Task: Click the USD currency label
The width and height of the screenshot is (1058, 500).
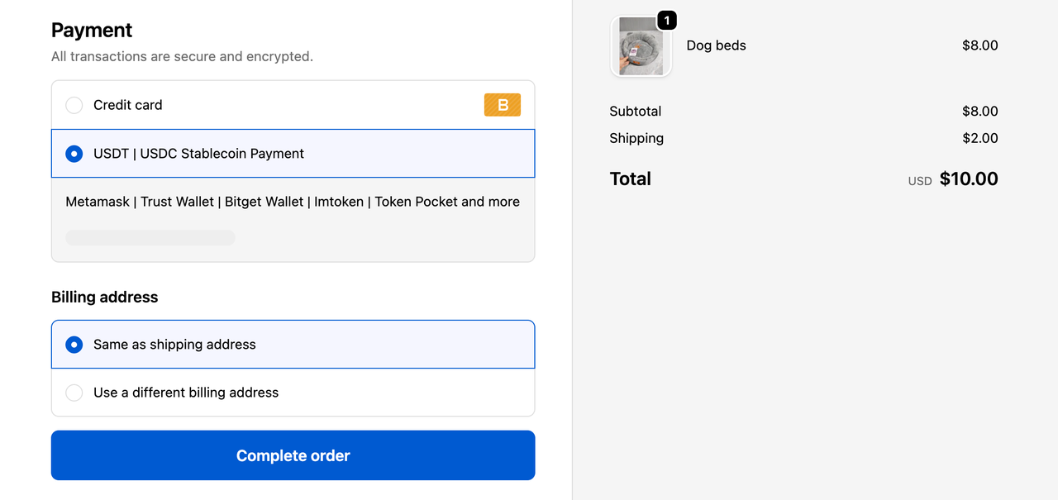Action: [x=919, y=181]
